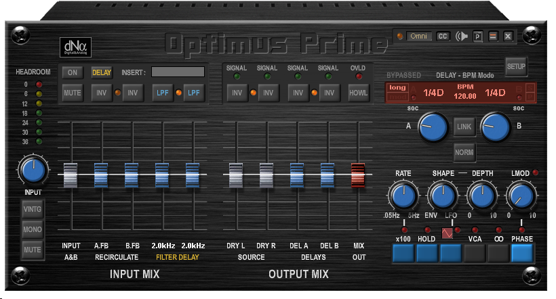Toggle the LINK button between A and B knobs
This screenshot has width=556, height=299.
[x=464, y=127]
